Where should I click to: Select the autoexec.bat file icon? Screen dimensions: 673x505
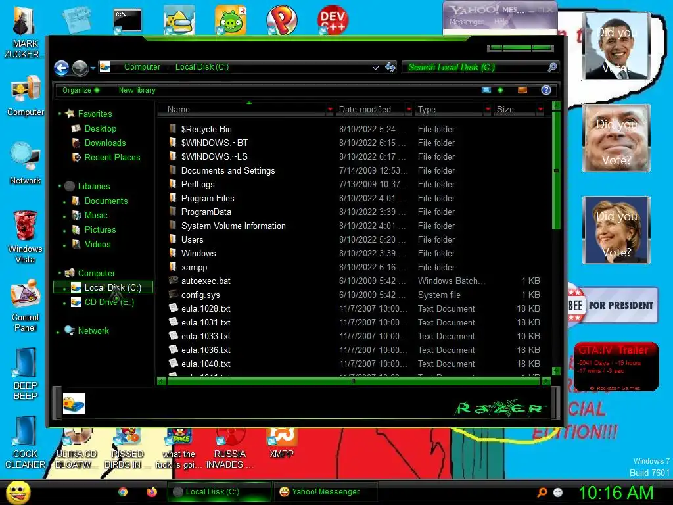(174, 280)
